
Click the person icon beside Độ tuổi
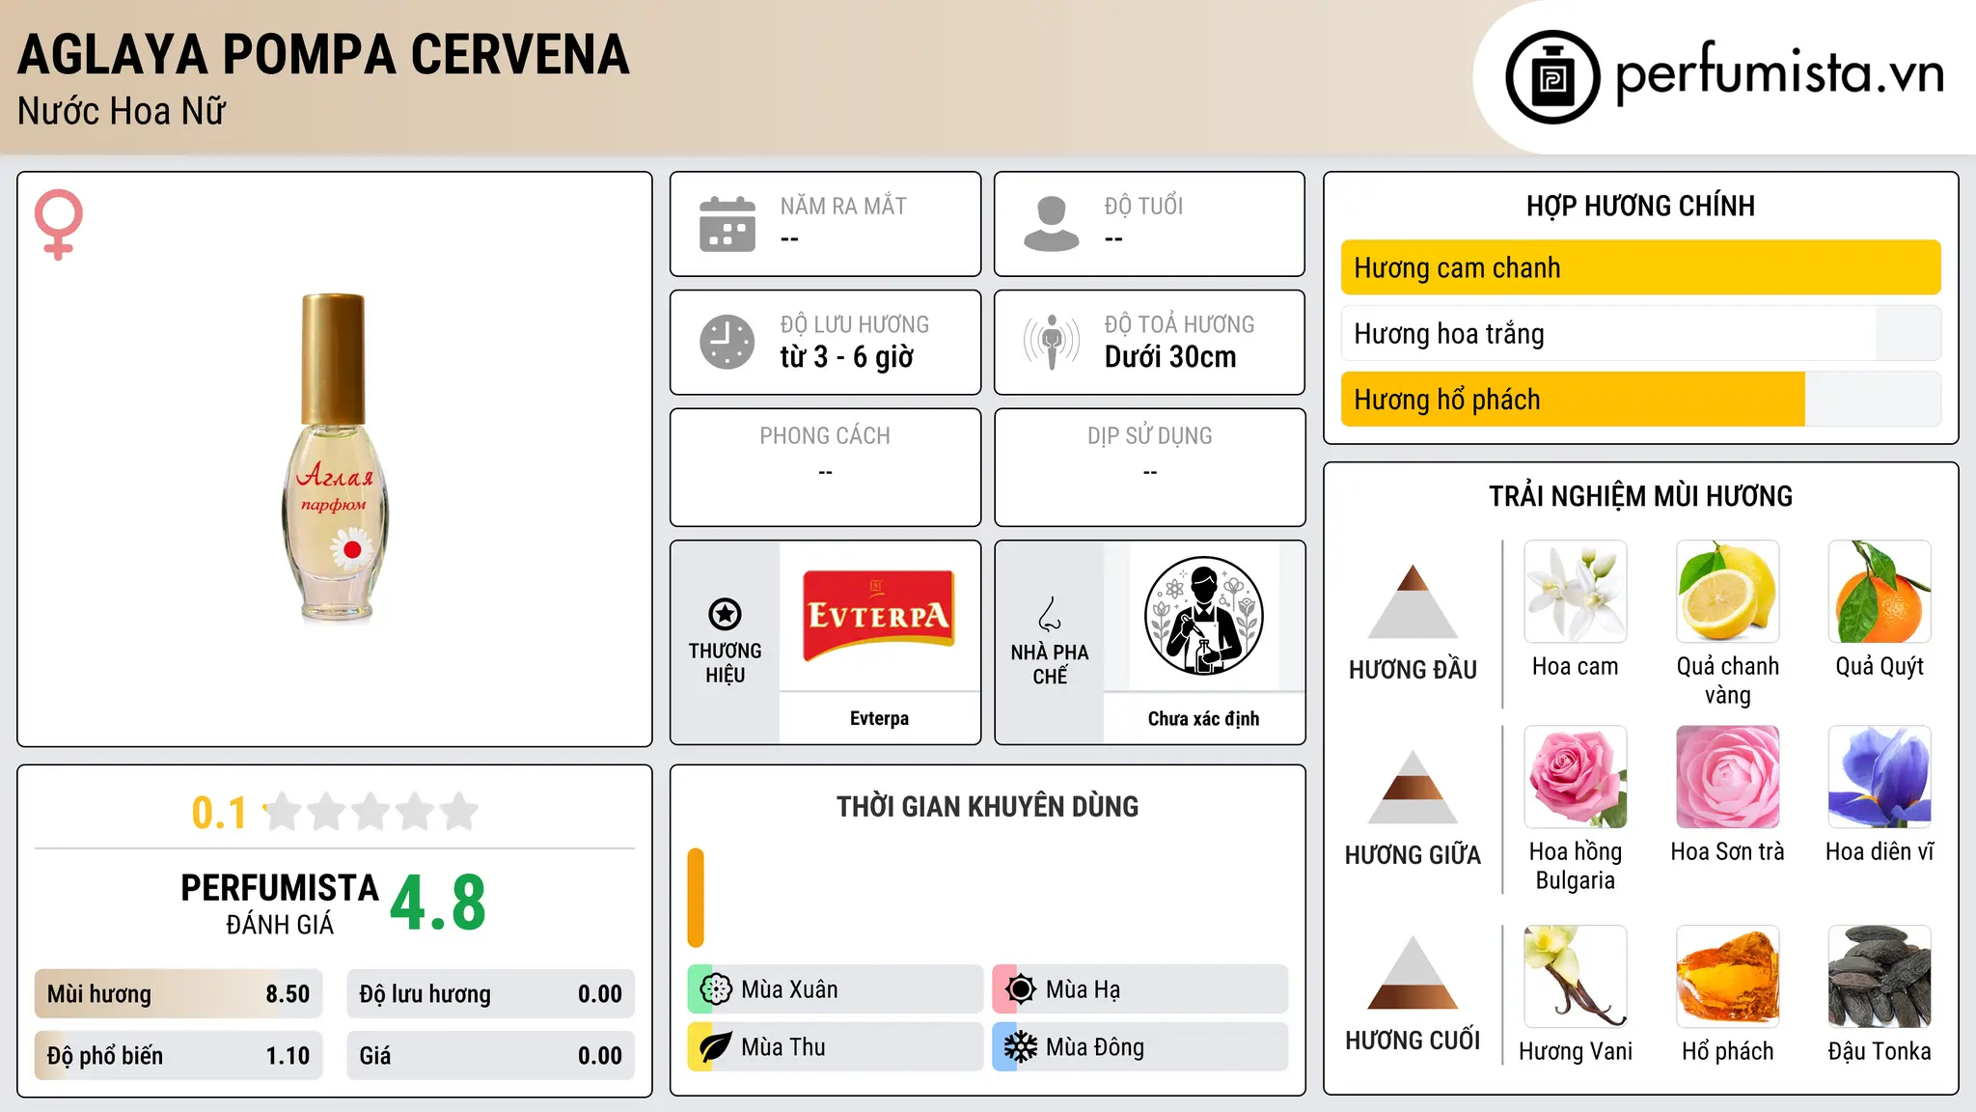[1052, 224]
